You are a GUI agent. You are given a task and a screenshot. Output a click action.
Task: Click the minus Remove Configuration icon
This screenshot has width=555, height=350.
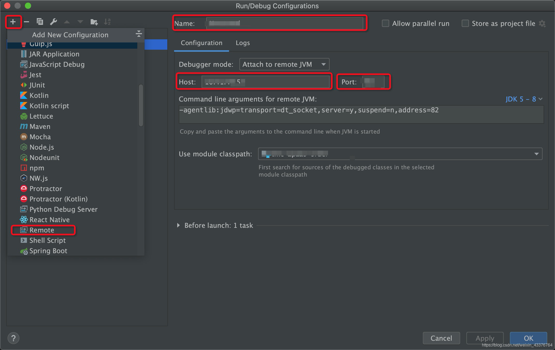(26, 22)
